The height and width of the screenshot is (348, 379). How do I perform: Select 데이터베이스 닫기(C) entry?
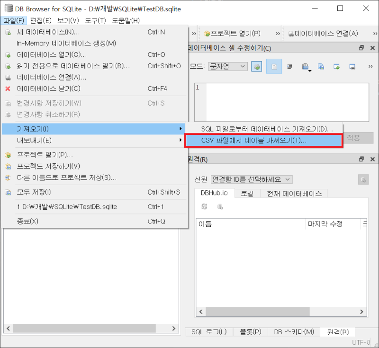click(x=95, y=89)
